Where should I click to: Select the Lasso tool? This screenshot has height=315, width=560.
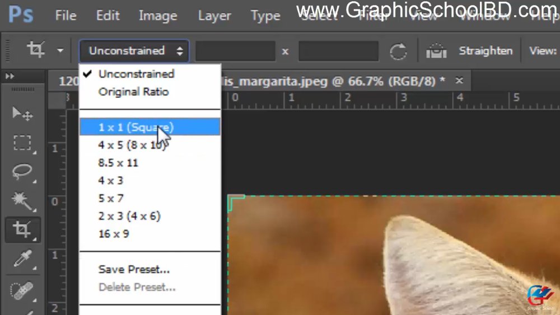click(x=22, y=172)
